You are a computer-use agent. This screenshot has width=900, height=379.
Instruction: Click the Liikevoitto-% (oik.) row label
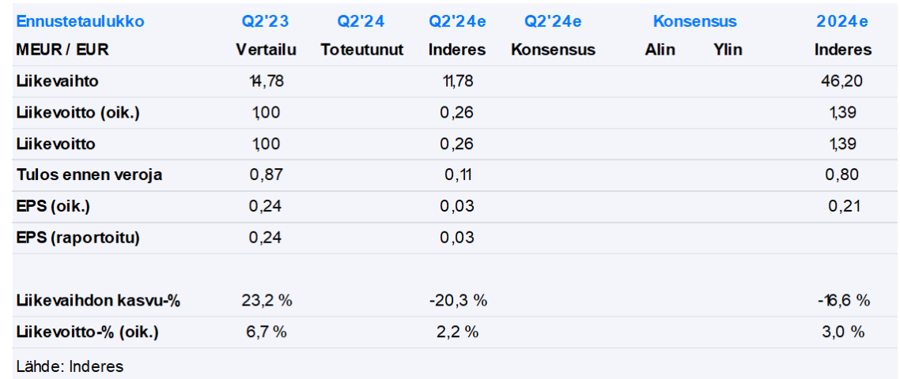(87, 332)
